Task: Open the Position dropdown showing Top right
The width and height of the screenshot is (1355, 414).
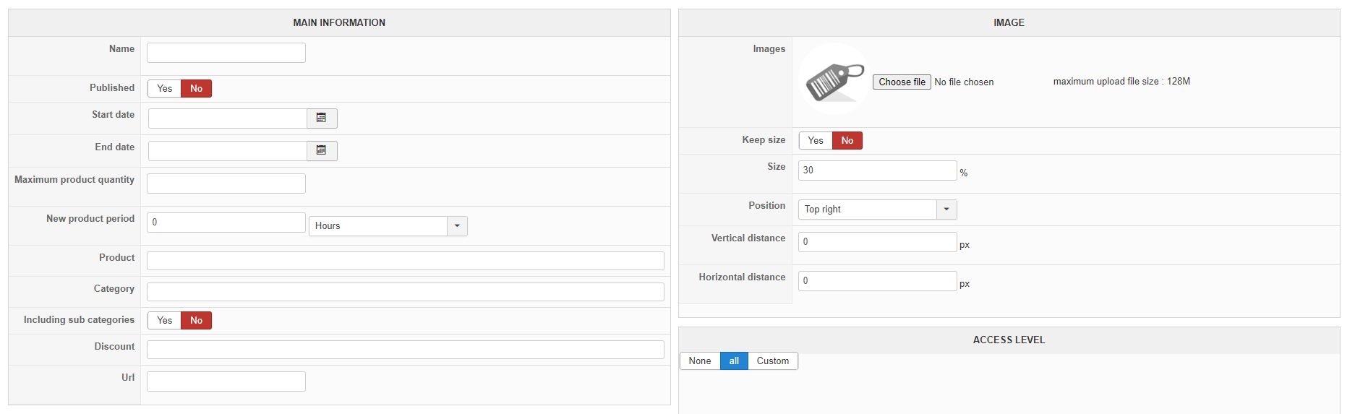Action: [x=878, y=210]
